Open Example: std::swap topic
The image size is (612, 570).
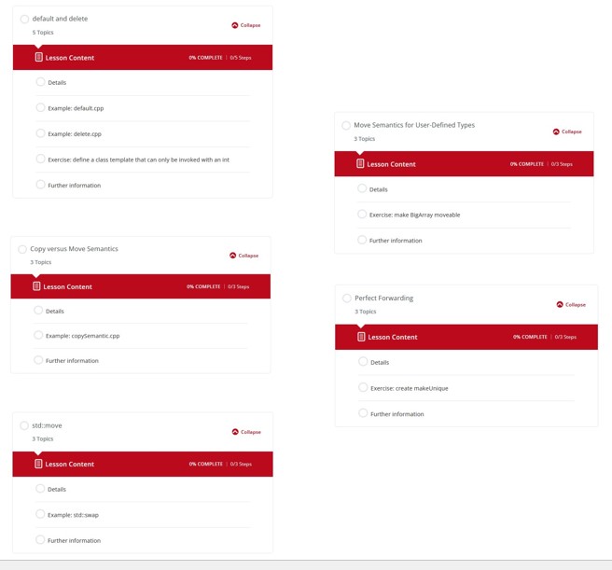[x=73, y=515]
